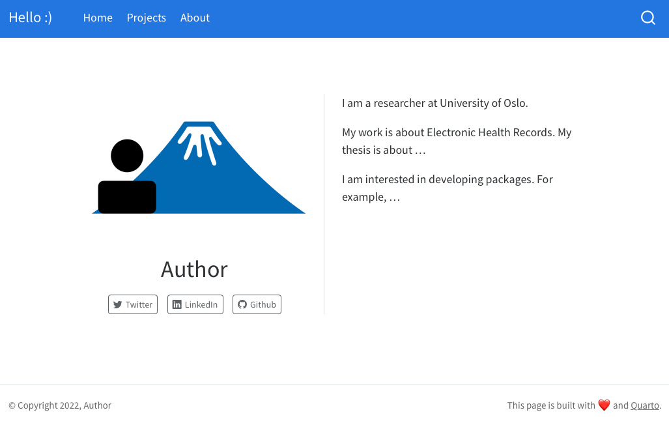The height and width of the screenshot is (423, 669).
Task: Click the 'Copyright 2022, Author' footer text
Action: 60,405
